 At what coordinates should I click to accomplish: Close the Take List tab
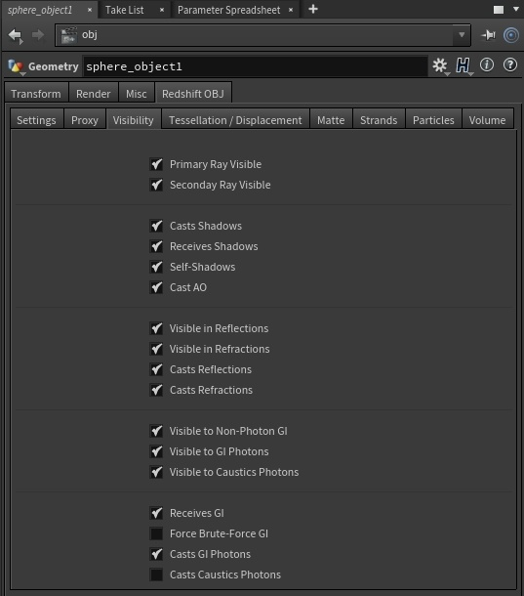[x=162, y=10]
